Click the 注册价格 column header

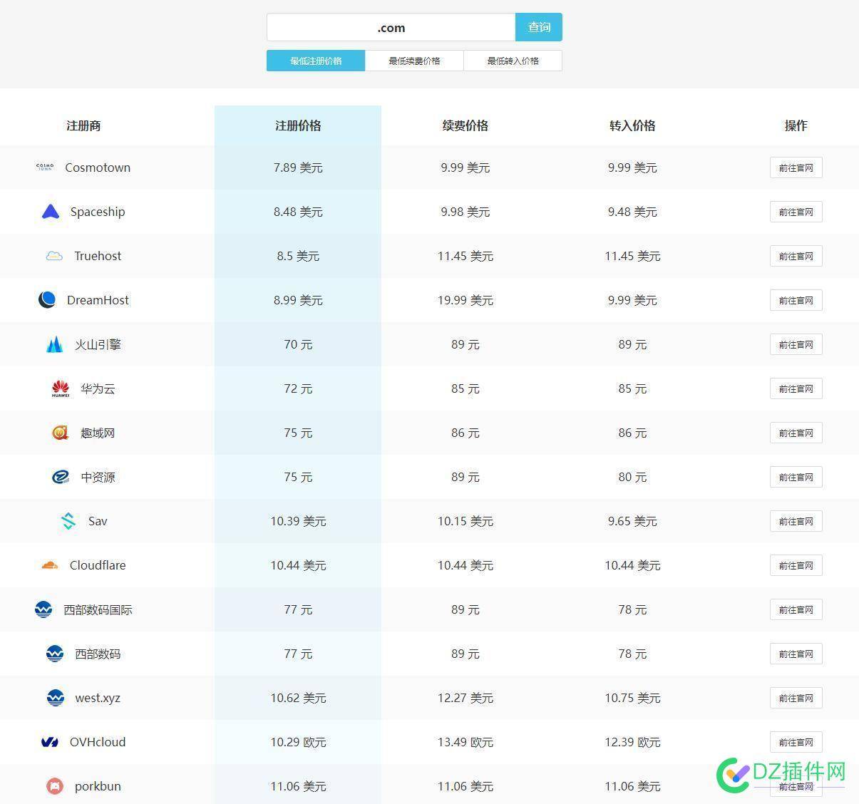298,125
